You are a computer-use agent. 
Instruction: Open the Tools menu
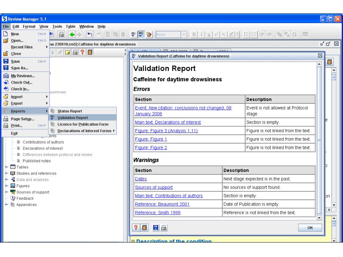pos(57,26)
